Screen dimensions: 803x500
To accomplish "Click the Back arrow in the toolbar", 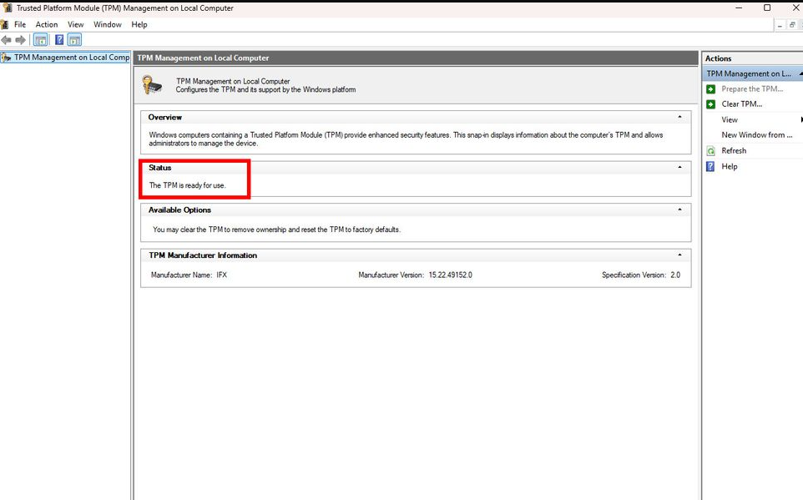I will (7, 40).
